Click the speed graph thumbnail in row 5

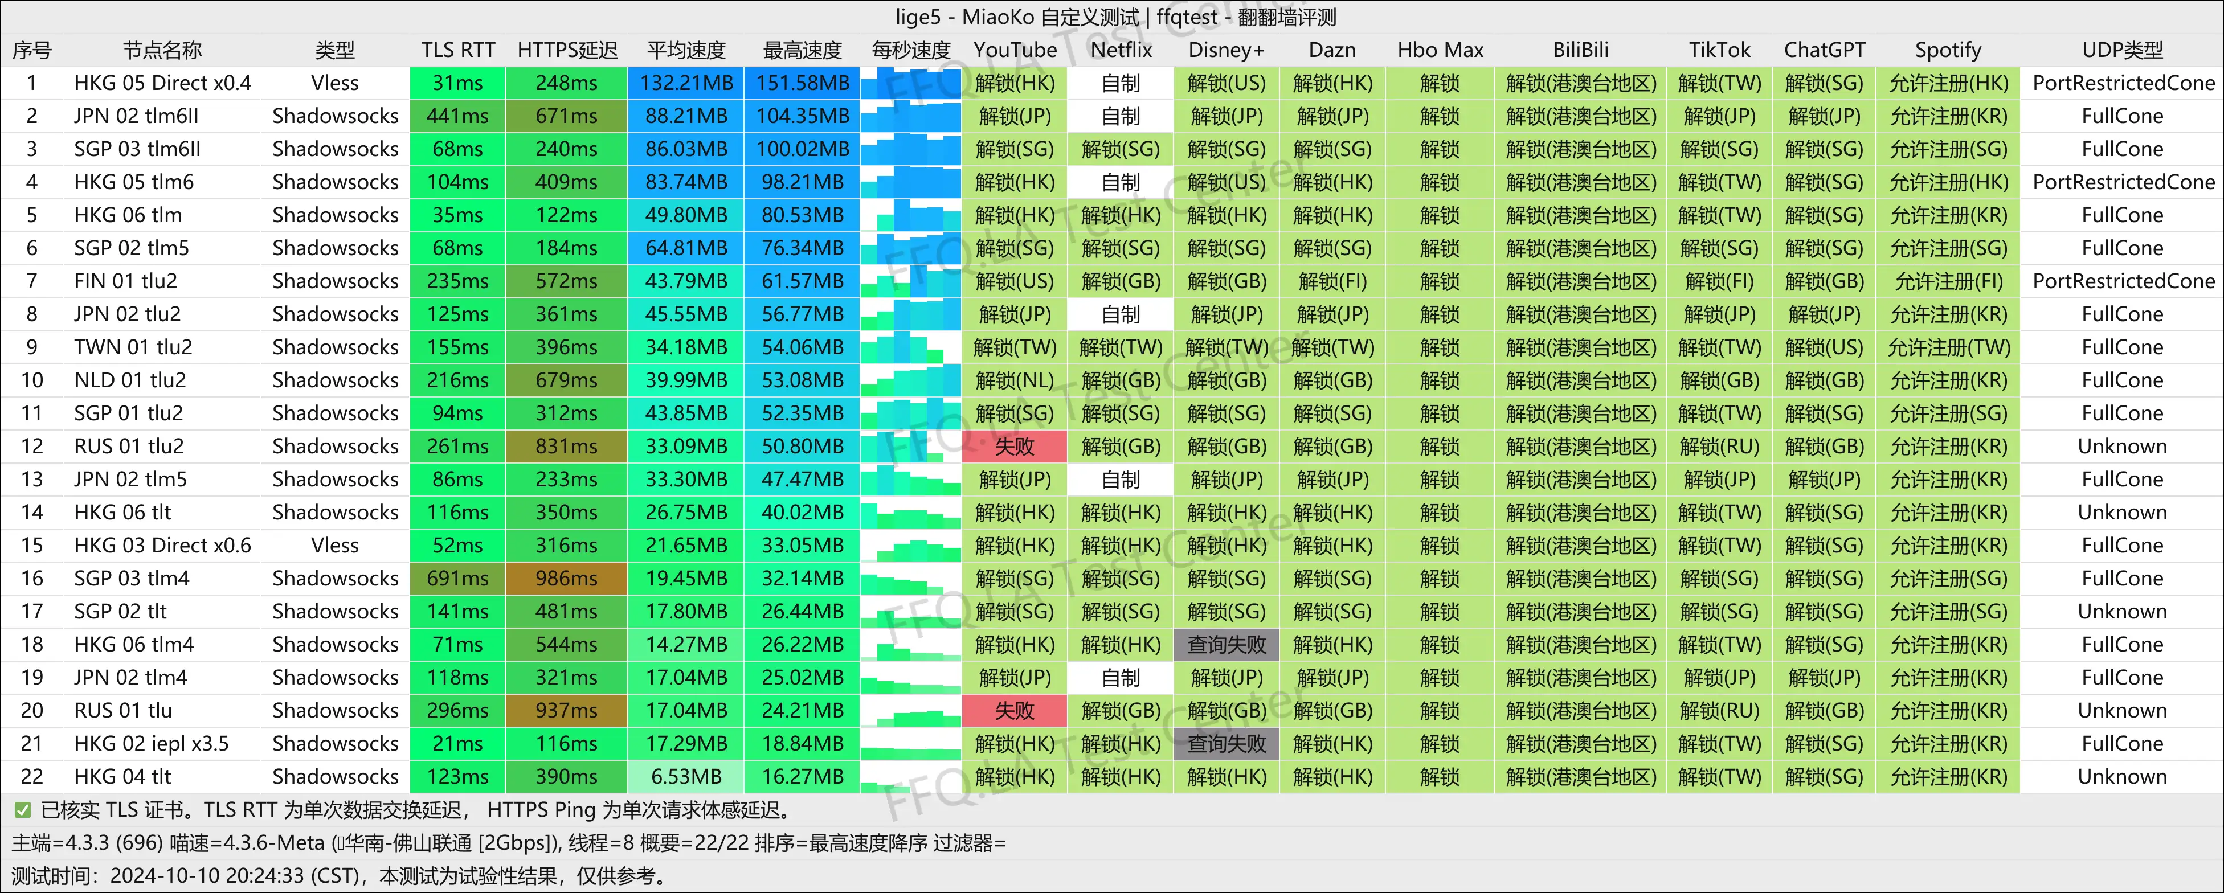point(911,215)
